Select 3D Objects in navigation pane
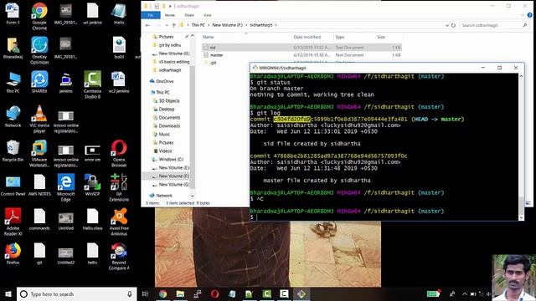This screenshot has height=301, width=536. 169,100
